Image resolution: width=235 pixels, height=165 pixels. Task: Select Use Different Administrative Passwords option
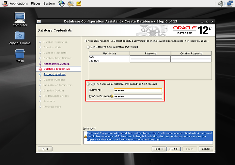tap(88, 47)
